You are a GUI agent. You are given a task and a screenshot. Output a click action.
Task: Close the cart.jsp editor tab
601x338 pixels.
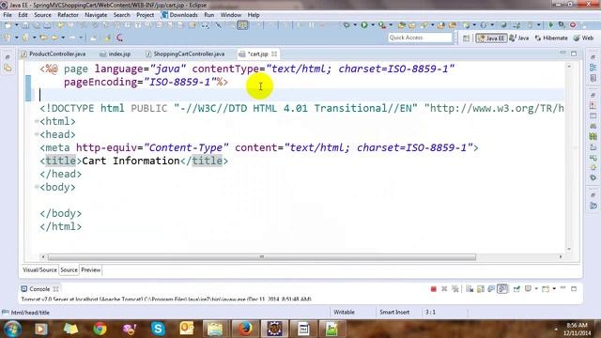pyautogui.click(x=274, y=54)
